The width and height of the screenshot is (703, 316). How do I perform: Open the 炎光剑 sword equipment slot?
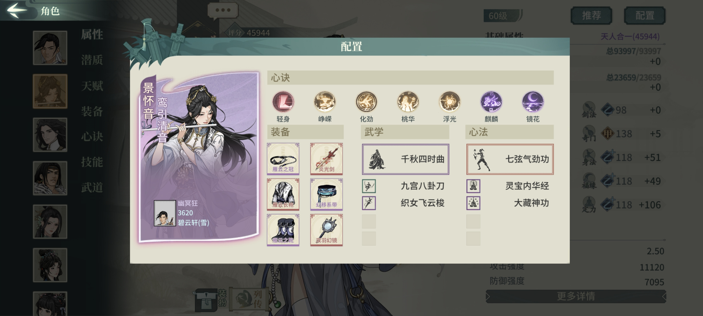(x=326, y=159)
